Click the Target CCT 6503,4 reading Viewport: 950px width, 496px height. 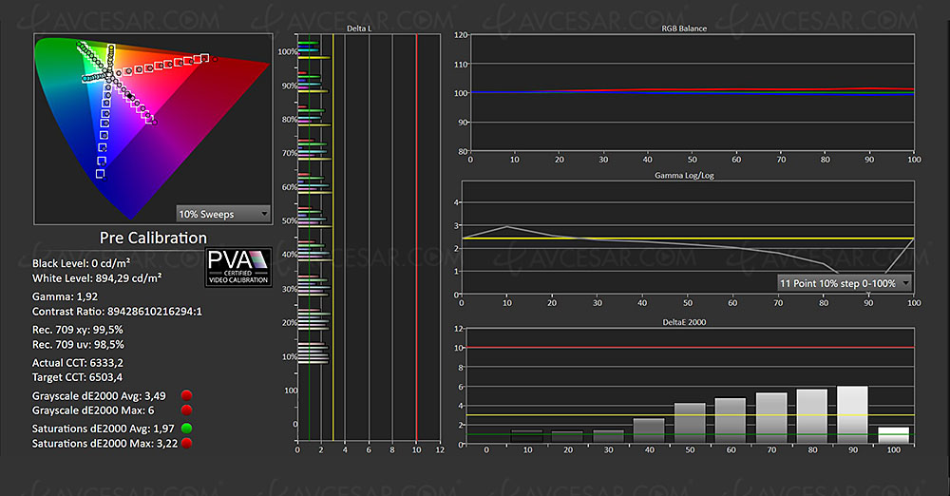click(83, 377)
